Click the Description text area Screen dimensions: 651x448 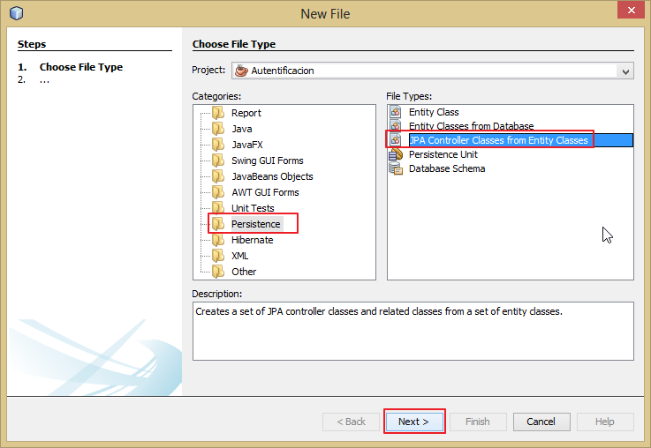point(413,331)
